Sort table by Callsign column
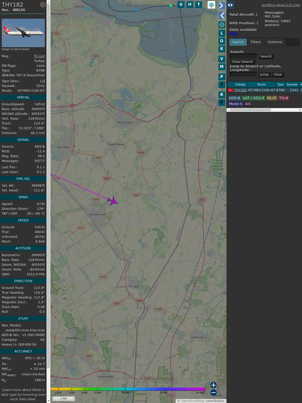Image resolution: width=302 pixels, height=403 pixels. (x=240, y=85)
